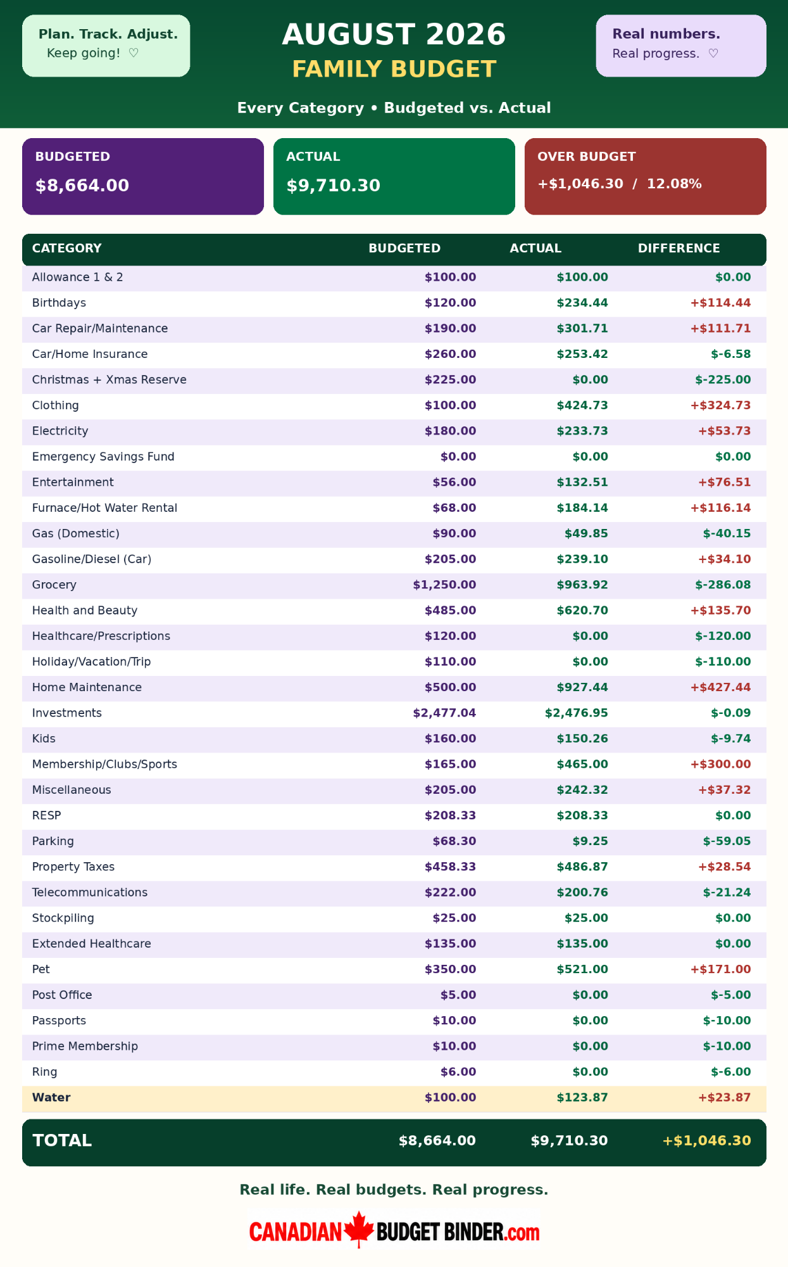
Task: Click the $-6.58 difference value
Action: tap(730, 354)
